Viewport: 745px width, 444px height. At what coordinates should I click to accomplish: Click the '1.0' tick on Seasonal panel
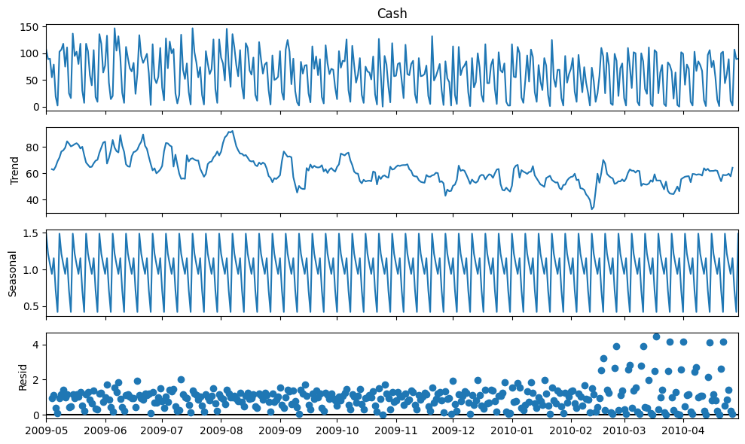coord(32,270)
